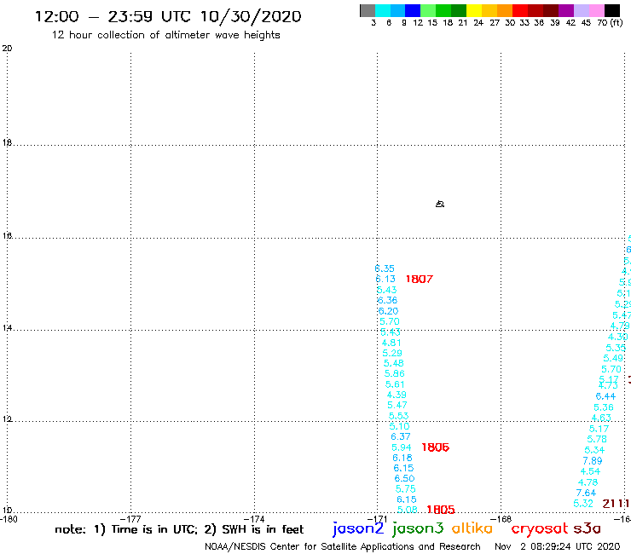This screenshot has height=554, width=631.
Task: Pick the yellow swatch in the color scale
Action: click(474, 10)
